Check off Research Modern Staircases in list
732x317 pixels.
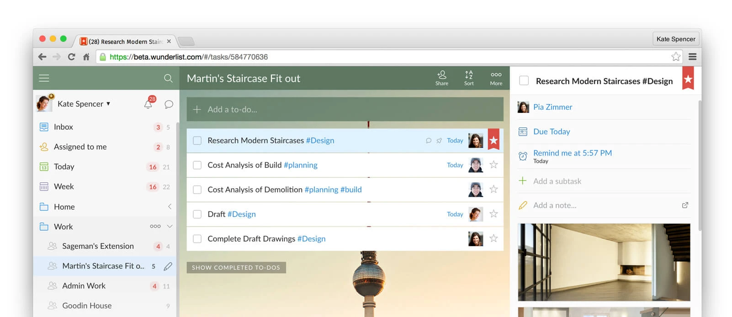(197, 141)
